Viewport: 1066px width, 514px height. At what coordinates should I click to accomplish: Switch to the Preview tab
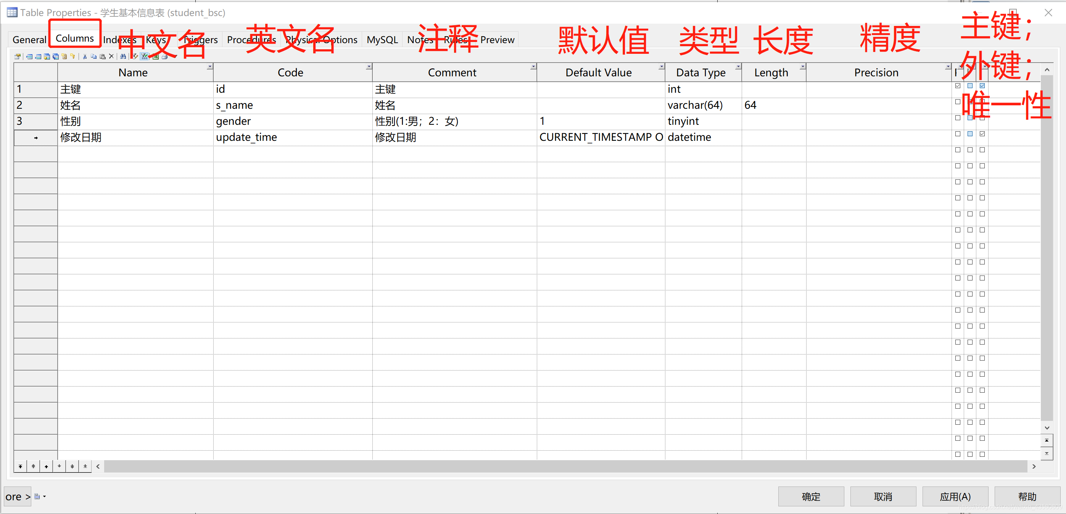click(x=497, y=40)
